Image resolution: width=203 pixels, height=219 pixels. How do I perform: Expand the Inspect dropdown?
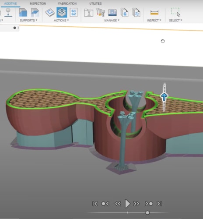coord(154,21)
